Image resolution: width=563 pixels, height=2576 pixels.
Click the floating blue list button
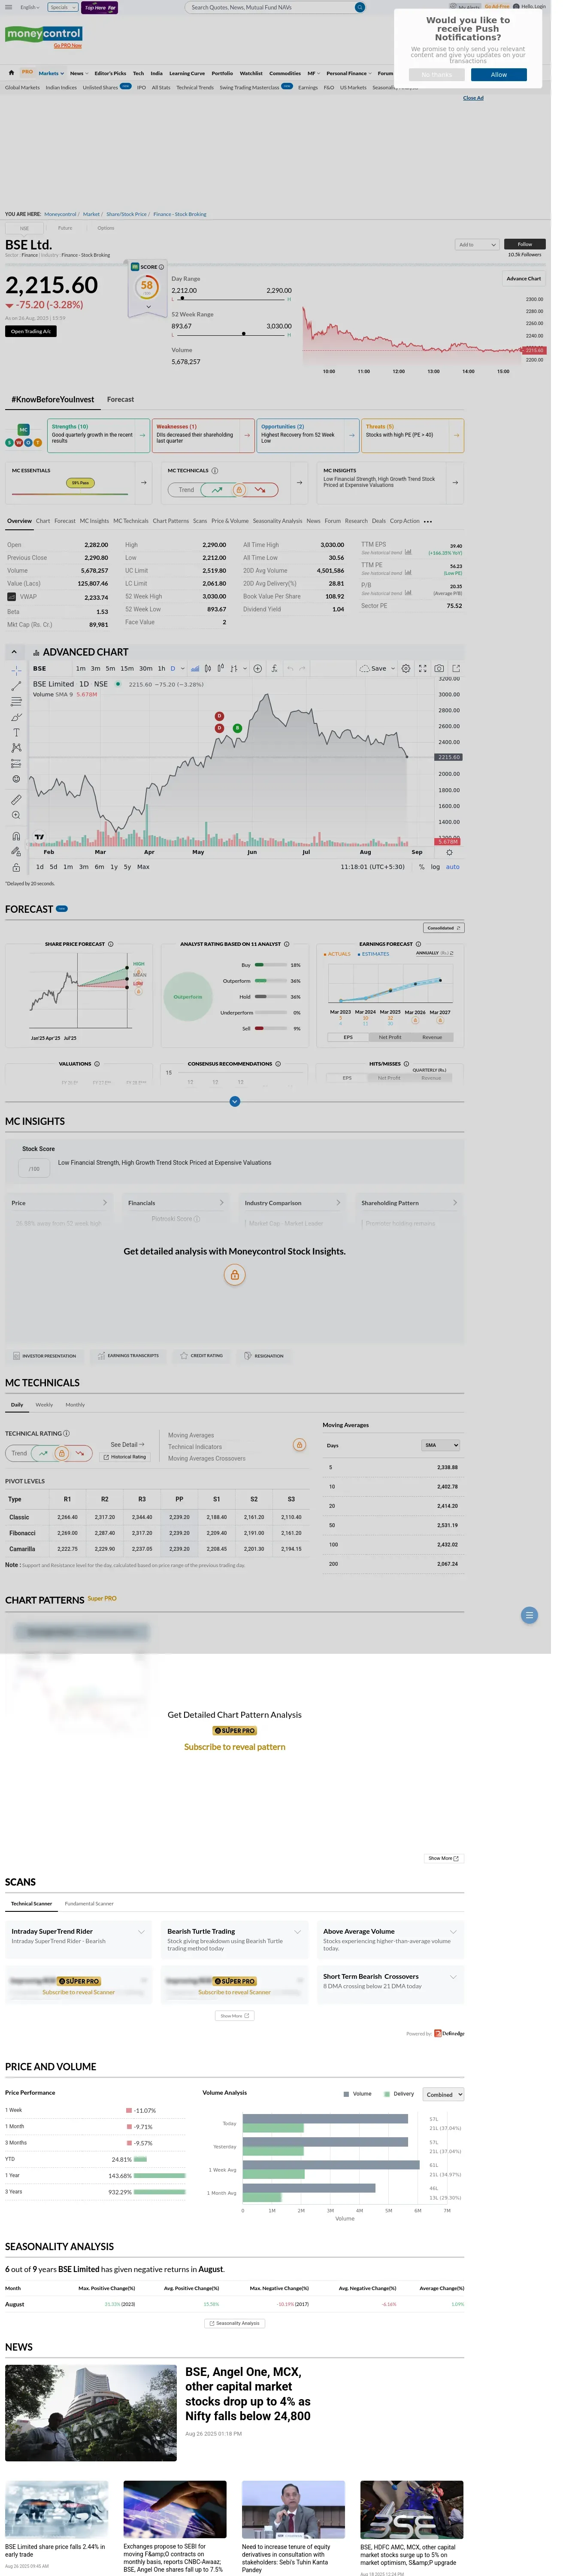coord(530,1615)
